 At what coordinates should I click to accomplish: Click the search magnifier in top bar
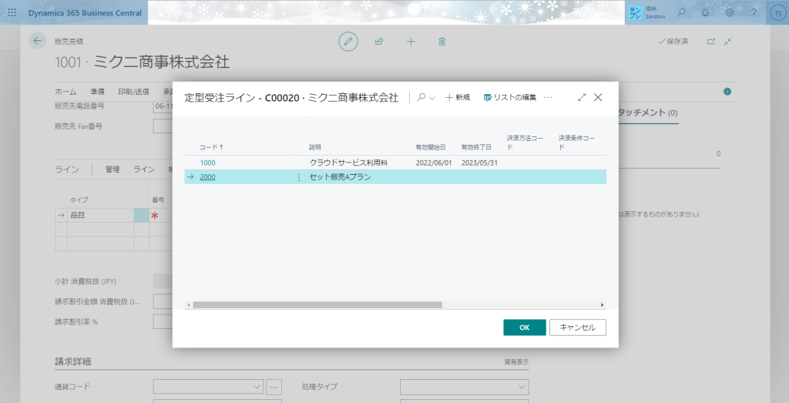[681, 12]
